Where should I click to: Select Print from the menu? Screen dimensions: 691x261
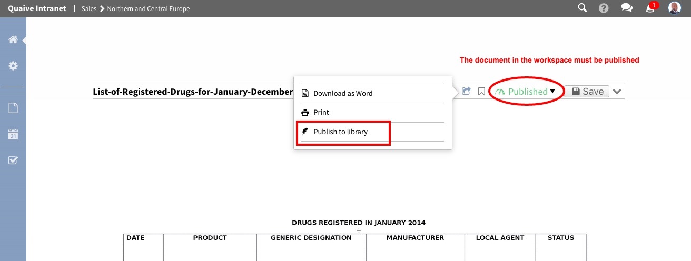tap(321, 112)
